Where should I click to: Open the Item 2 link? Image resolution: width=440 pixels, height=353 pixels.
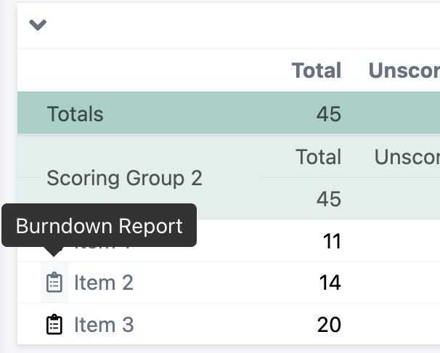[104, 283]
